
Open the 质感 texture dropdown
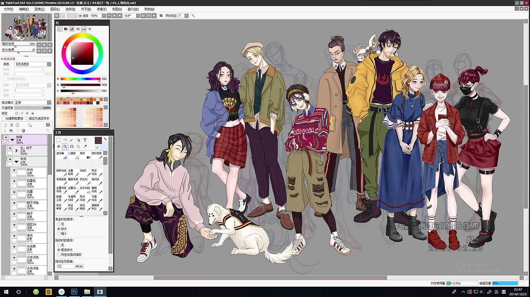coord(49,64)
